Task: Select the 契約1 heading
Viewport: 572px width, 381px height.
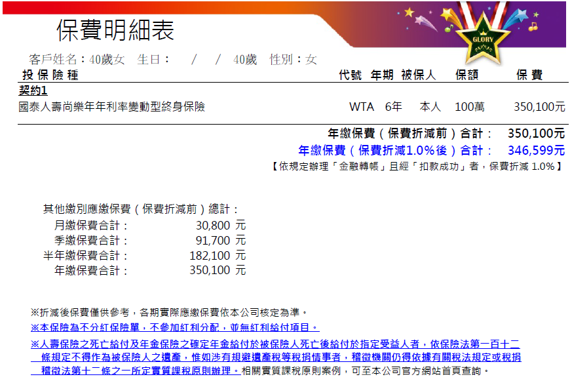Action: click(x=33, y=90)
